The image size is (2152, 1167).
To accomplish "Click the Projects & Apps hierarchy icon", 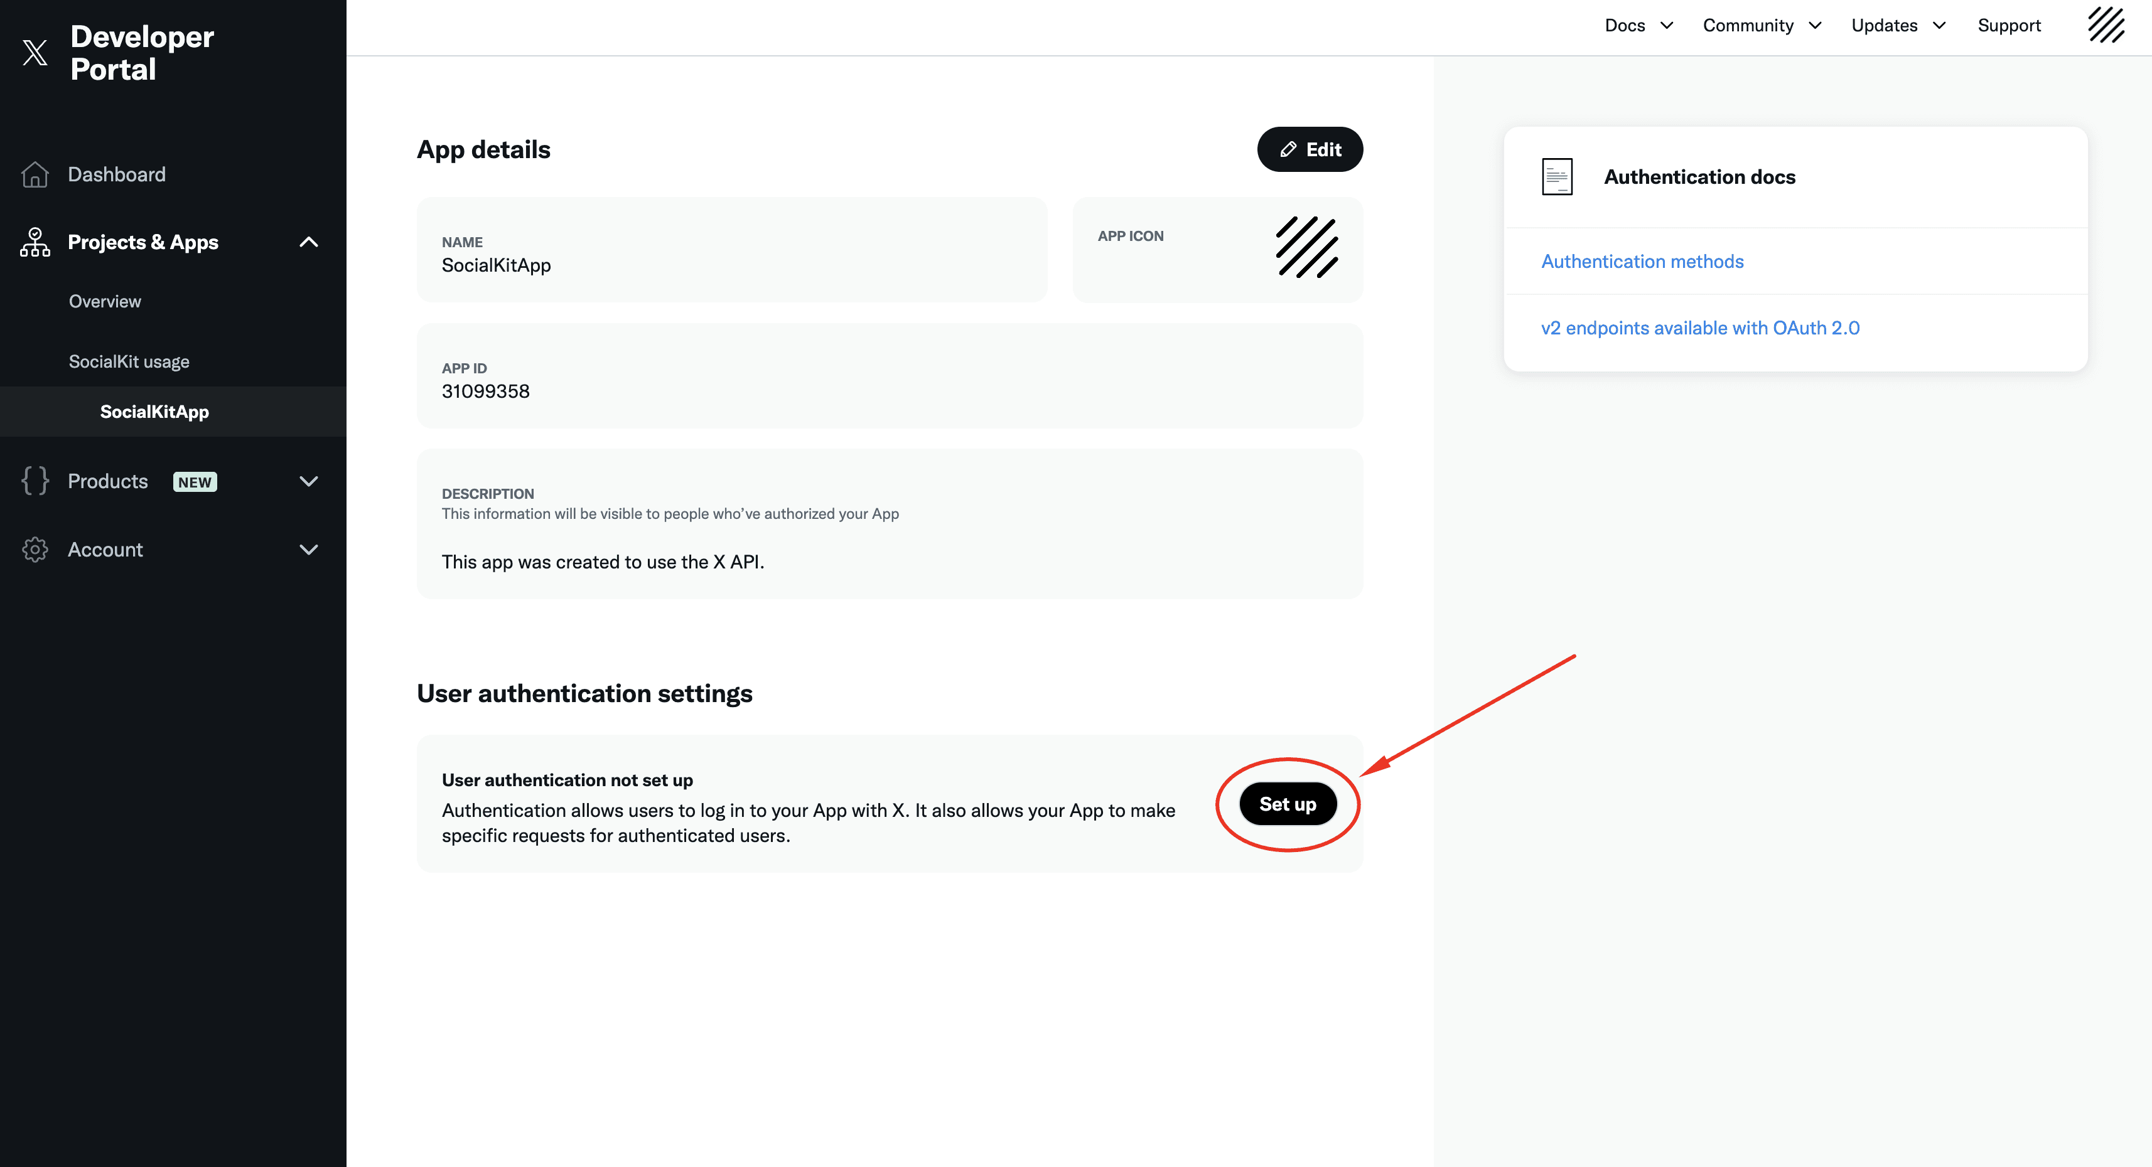I will click(x=35, y=242).
